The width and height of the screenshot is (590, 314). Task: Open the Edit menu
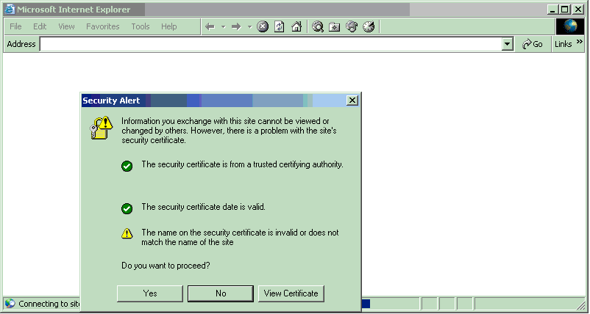(x=40, y=26)
